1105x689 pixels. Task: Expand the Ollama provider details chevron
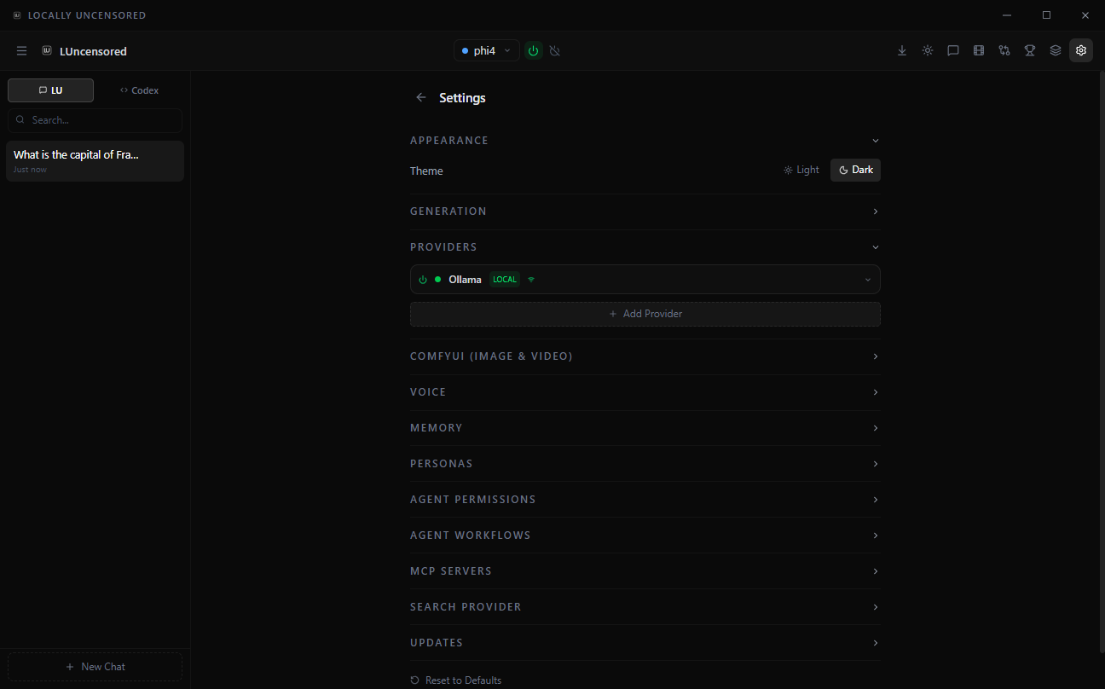[868, 279]
